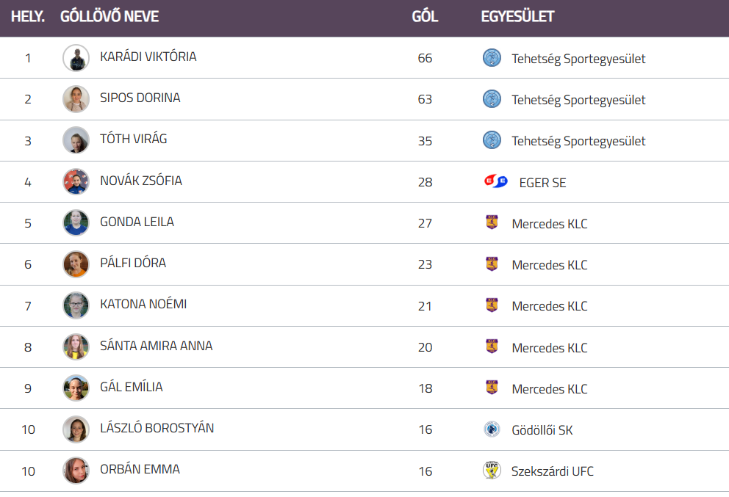Click Tehetség Sportegyesület logo beside Karádi Viktória
729x497 pixels.
tap(492, 58)
